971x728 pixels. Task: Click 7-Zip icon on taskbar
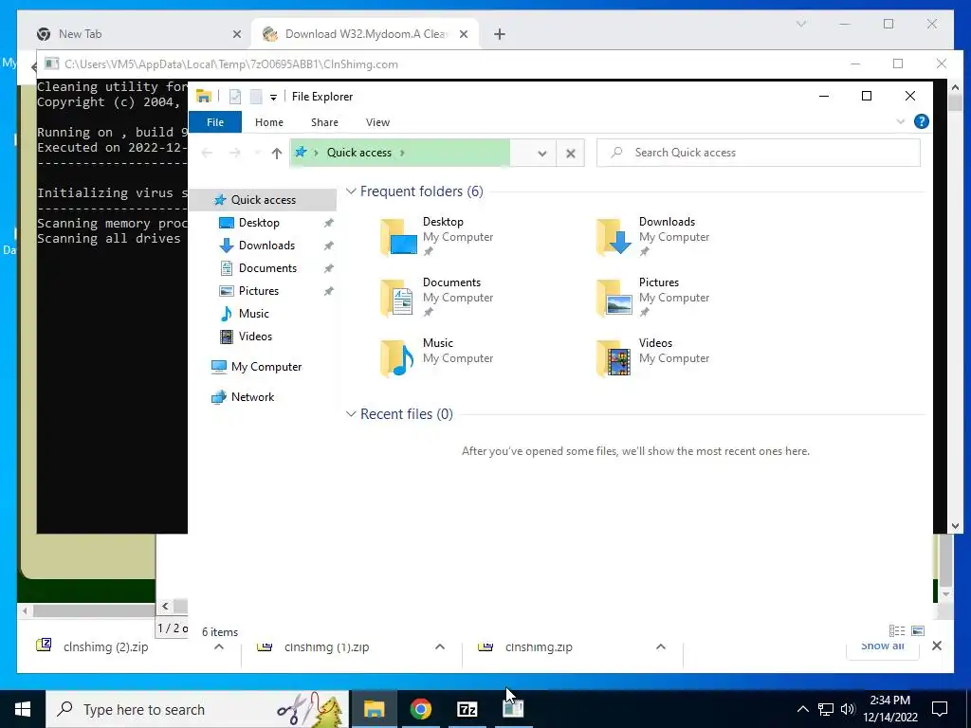467,709
